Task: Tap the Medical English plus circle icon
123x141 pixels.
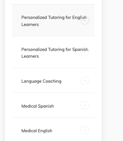Action: pyautogui.click(x=85, y=130)
